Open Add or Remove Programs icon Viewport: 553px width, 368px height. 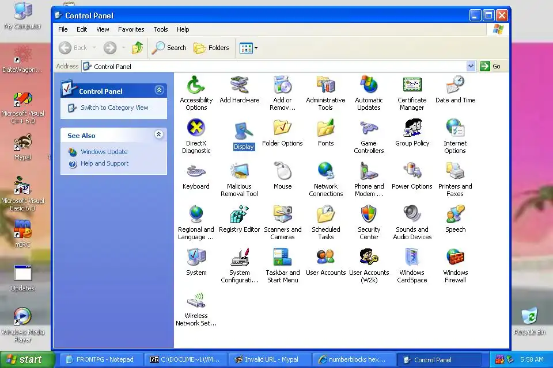coord(282,85)
